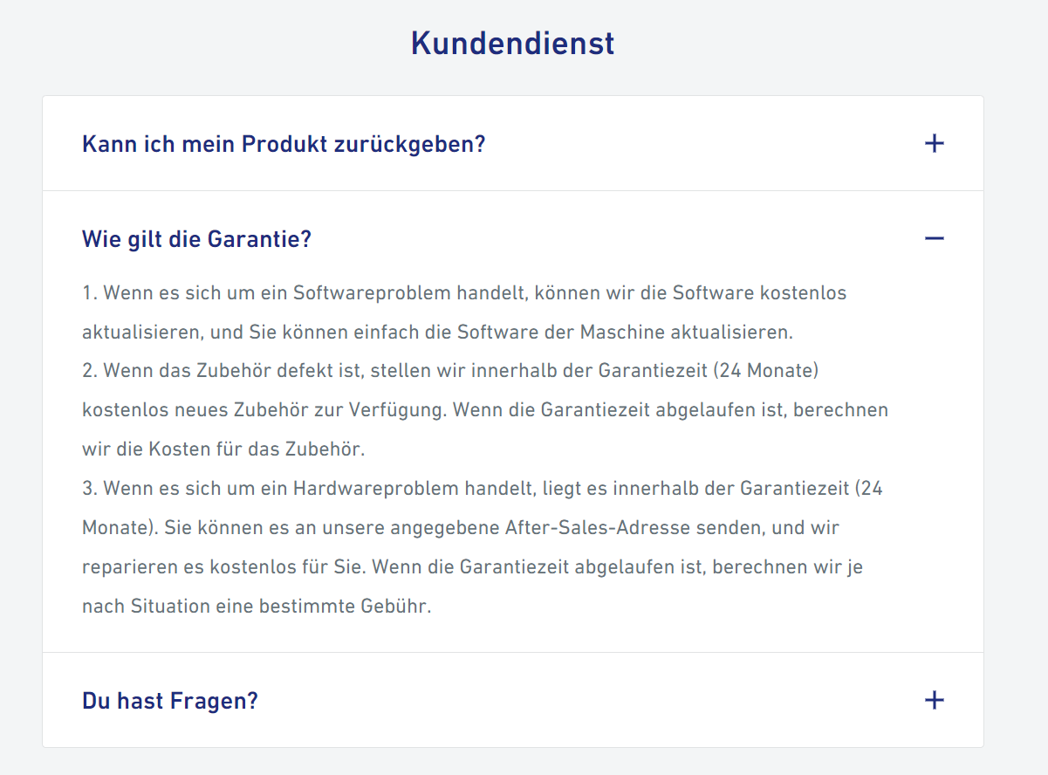Click the "Kundendienst" page heading
1048x775 pixels.
512,43
